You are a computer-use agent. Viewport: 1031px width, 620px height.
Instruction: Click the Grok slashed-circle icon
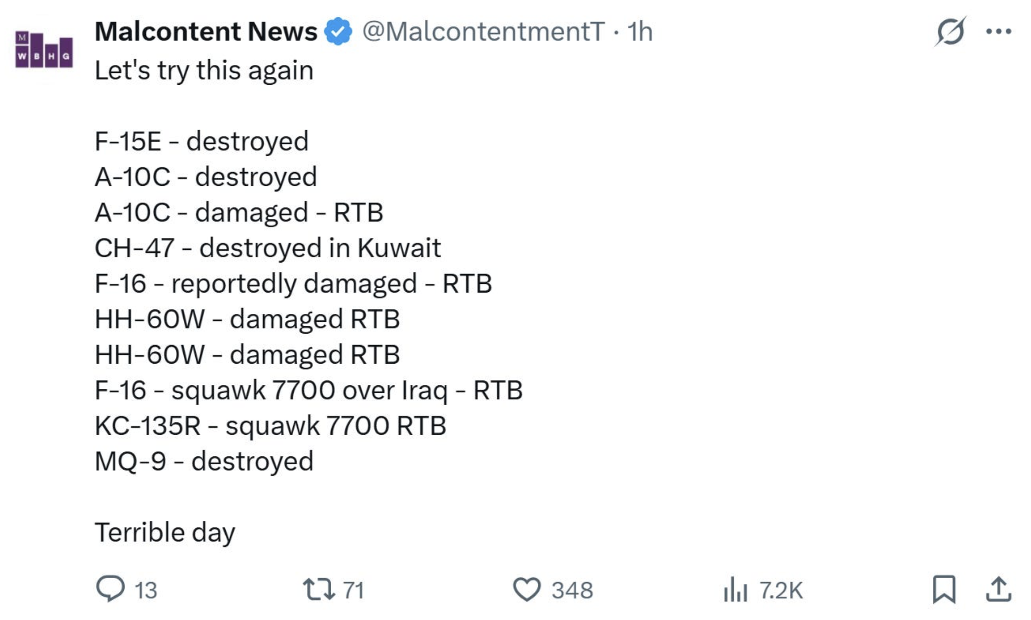(x=950, y=32)
